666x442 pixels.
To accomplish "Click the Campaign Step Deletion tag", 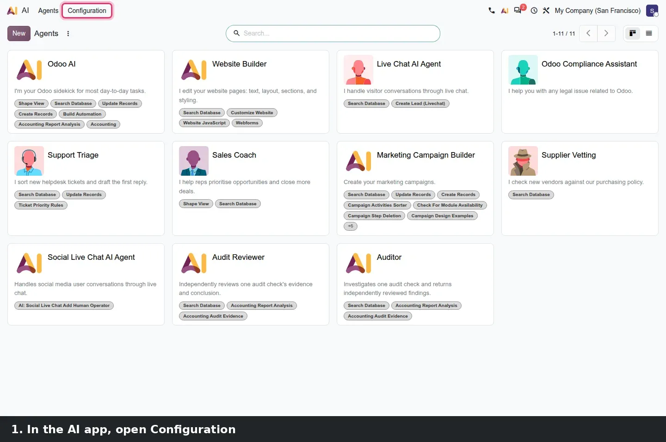I will 375,216.
